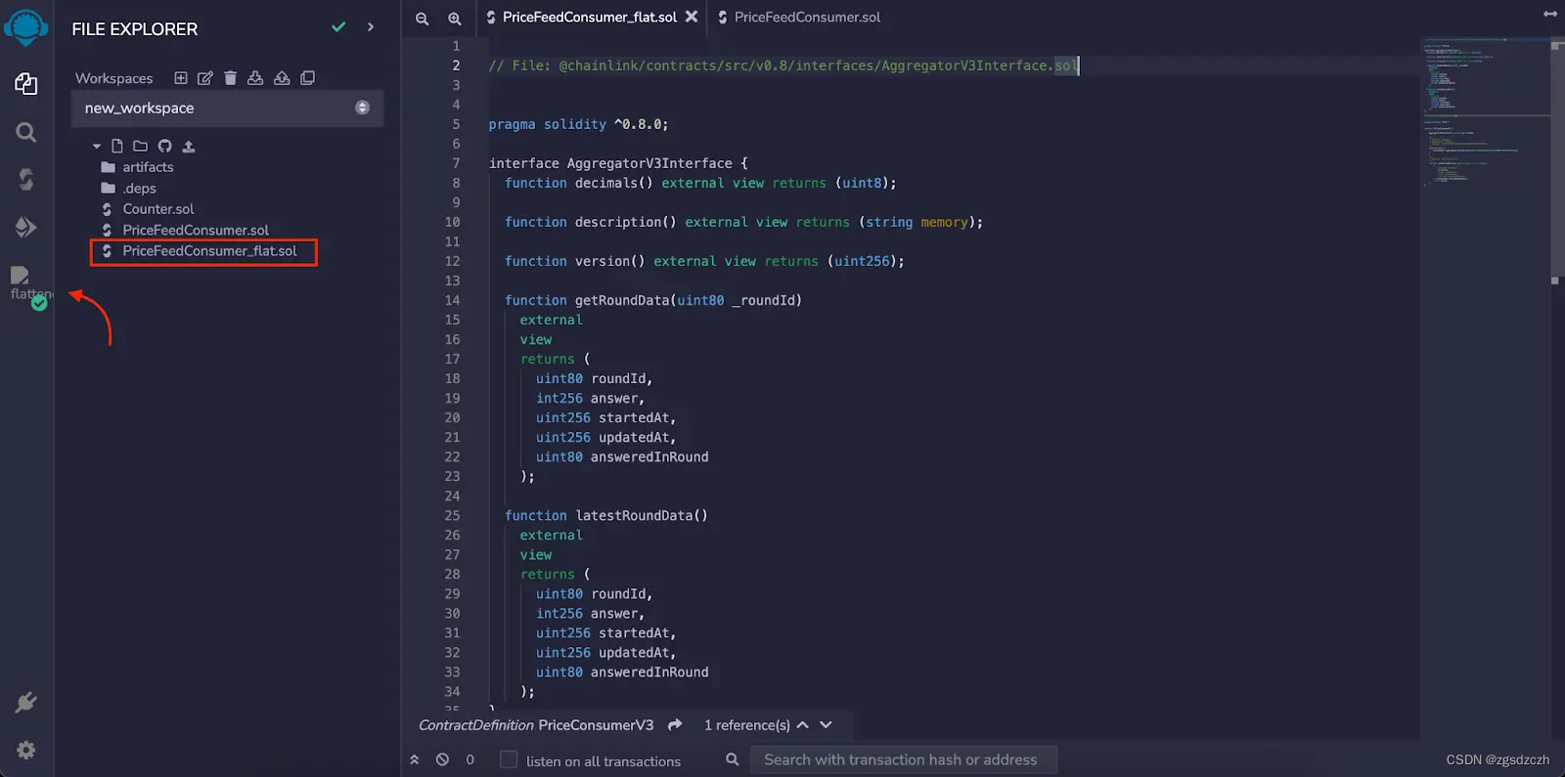1565x777 pixels.
Task: Toggle the side panel from editor corner
Action: click(1550, 15)
